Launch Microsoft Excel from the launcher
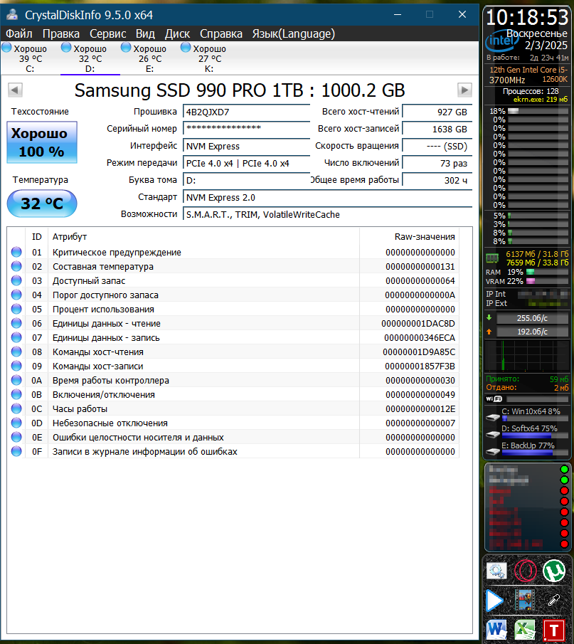574x644 pixels. coord(525,630)
